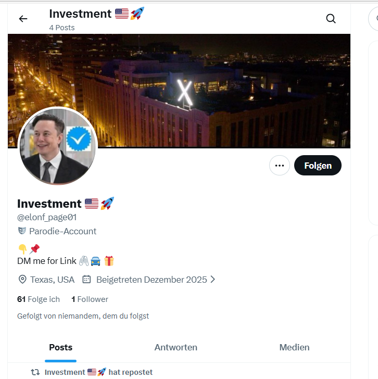Click the calendar joined-date icon

pyautogui.click(x=87, y=280)
